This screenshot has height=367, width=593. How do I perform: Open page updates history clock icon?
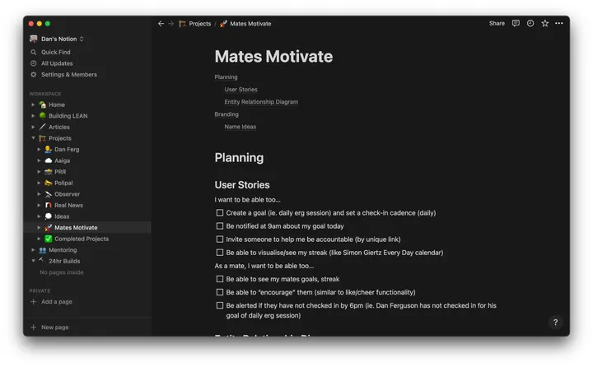click(530, 23)
